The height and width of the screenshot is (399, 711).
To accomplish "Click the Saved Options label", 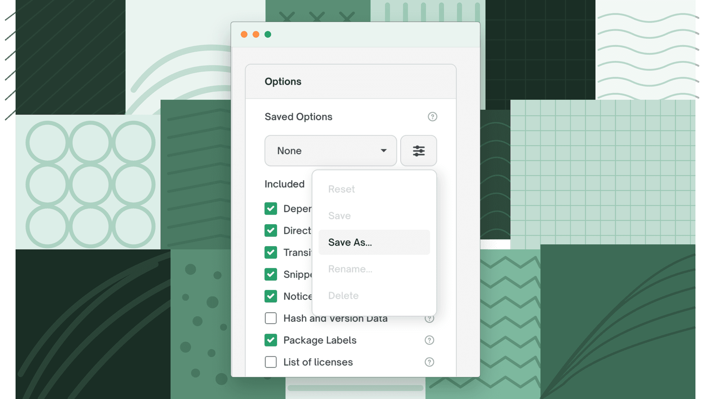I will [298, 117].
